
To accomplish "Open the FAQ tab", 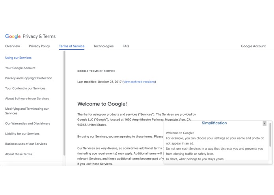I will [126, 46].
